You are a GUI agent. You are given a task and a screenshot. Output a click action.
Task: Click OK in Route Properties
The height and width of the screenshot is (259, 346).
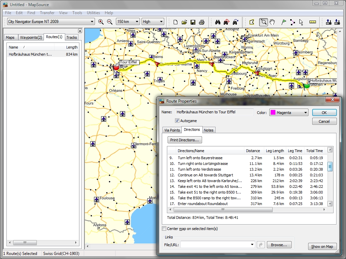[324, 113]
